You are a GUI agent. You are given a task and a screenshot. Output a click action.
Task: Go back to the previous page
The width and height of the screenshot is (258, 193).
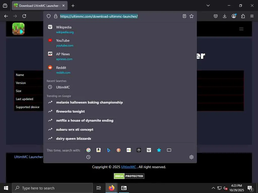[6, 16]
